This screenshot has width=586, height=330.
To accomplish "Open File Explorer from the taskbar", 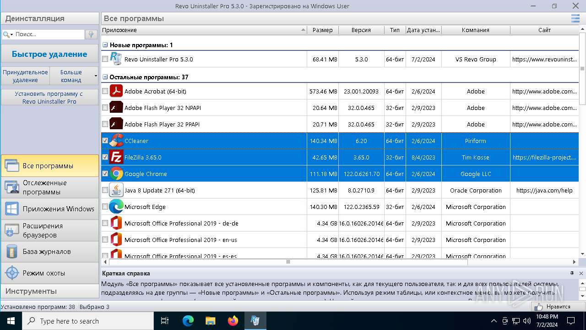I will [211, 321].
